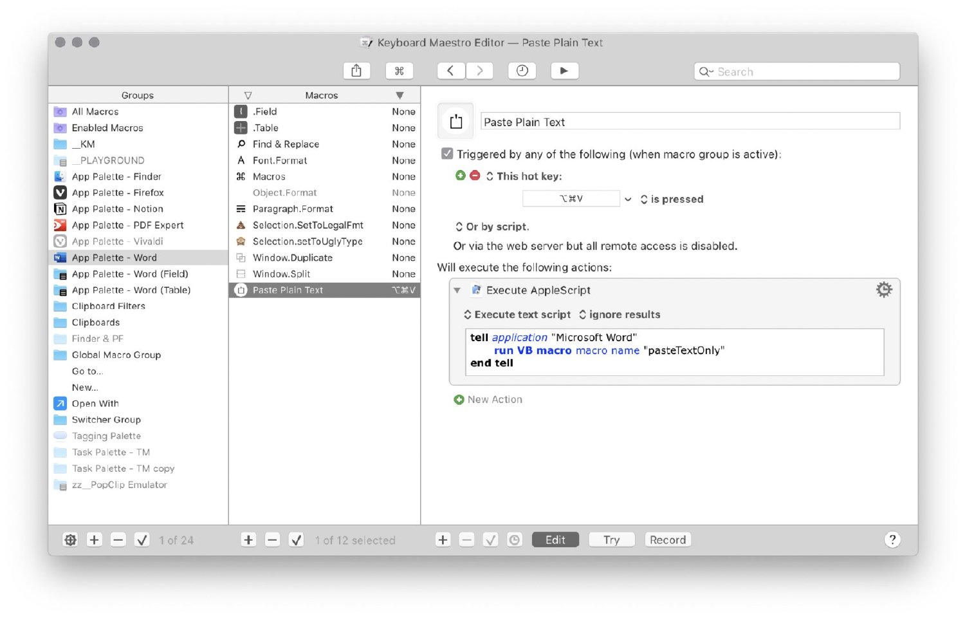Viewport: 965px width, 618px height.
Task: Click the macro icon next to name field
Action: tap(455, 122)
